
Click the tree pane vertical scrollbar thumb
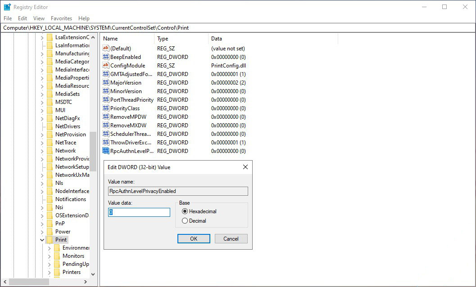click(x=93, y=151)
